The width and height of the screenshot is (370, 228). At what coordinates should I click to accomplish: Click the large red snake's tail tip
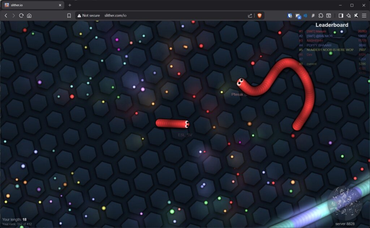tap(296, 127)
